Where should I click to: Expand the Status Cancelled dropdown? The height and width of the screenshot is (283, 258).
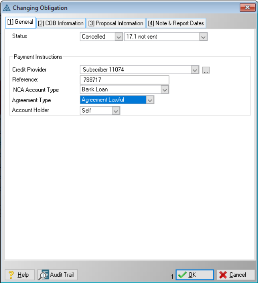(119, 37)
